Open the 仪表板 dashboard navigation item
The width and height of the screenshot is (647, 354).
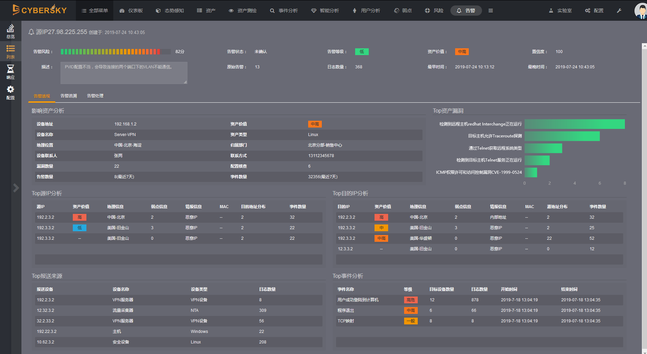131,11
